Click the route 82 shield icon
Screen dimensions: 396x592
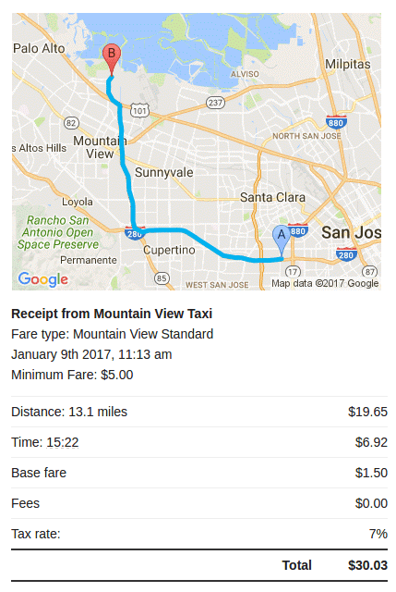click(71, 123)
